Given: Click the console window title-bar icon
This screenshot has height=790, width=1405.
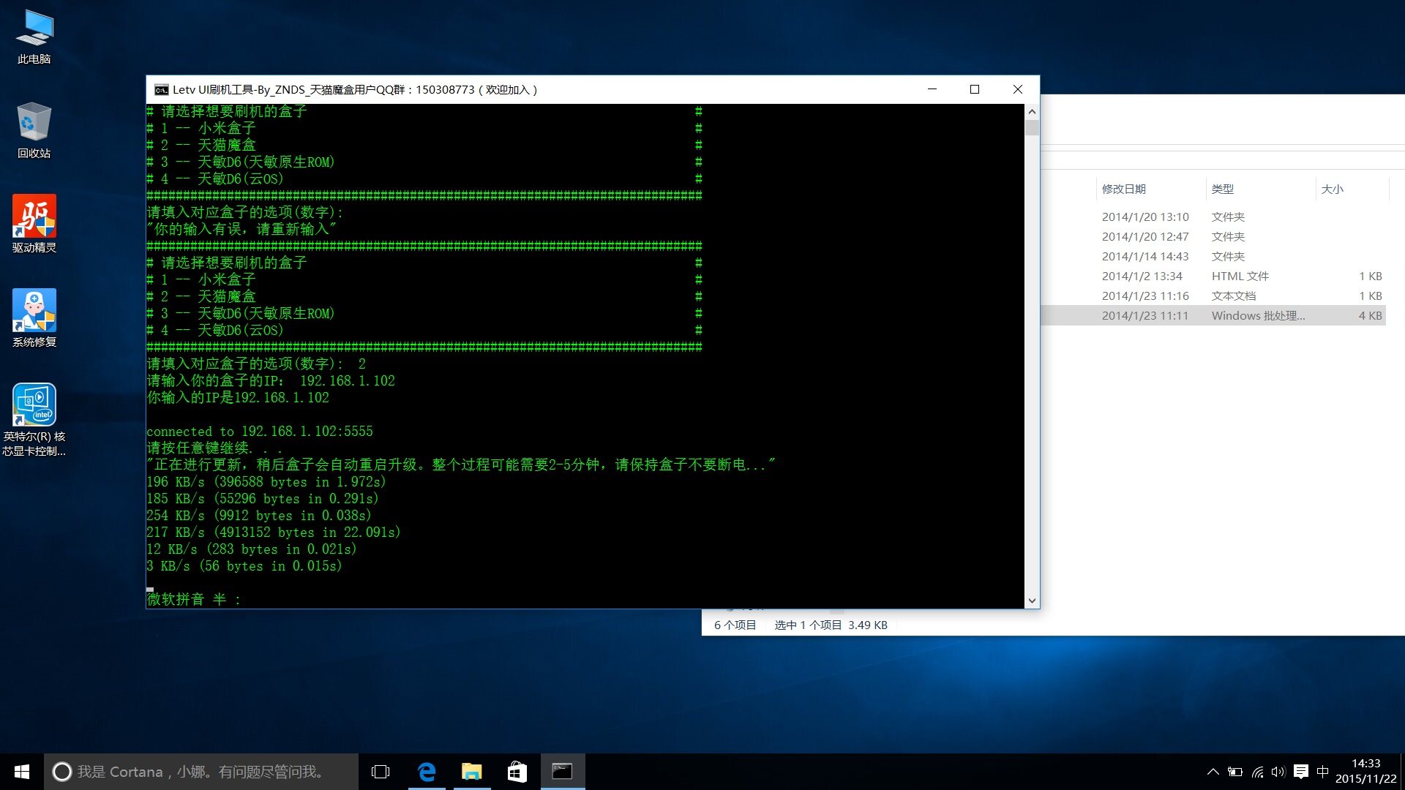Looking at the screenshot, I should [x=161, y=90].
